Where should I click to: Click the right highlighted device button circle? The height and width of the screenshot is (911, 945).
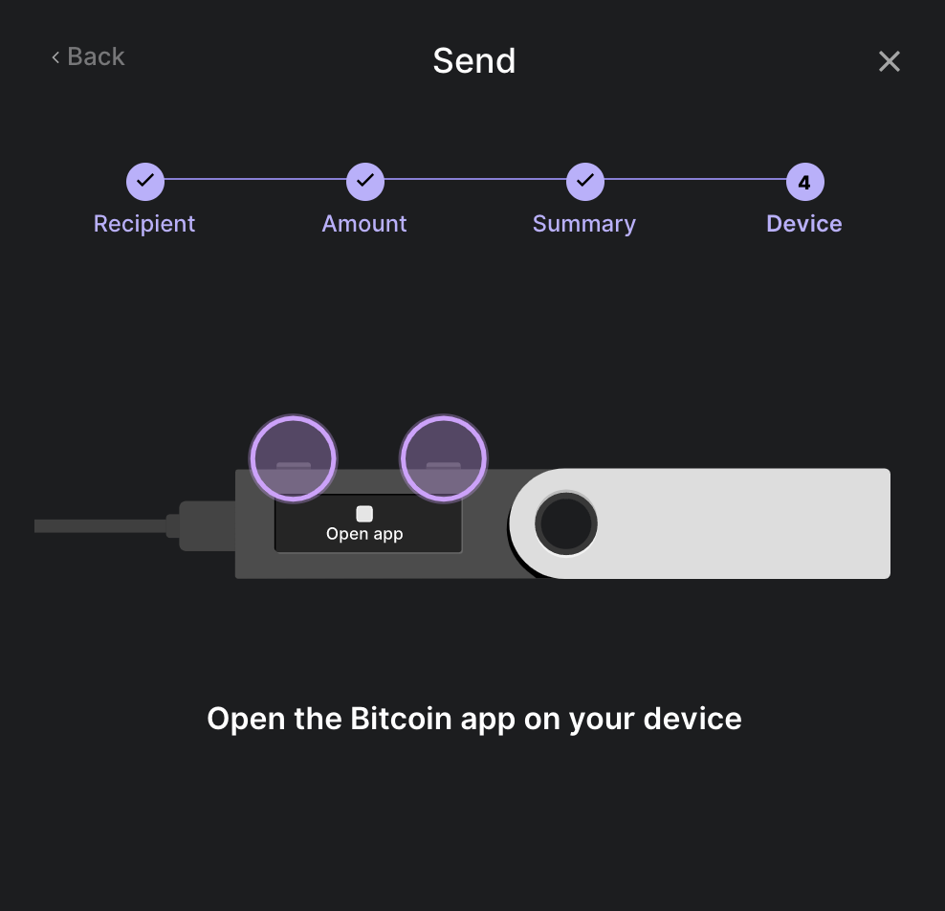[444, 458]
